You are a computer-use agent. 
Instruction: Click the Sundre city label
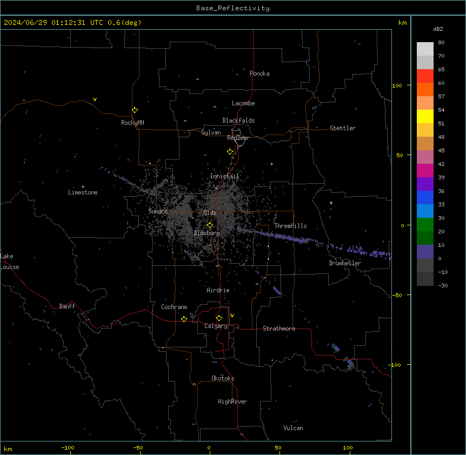158,211
